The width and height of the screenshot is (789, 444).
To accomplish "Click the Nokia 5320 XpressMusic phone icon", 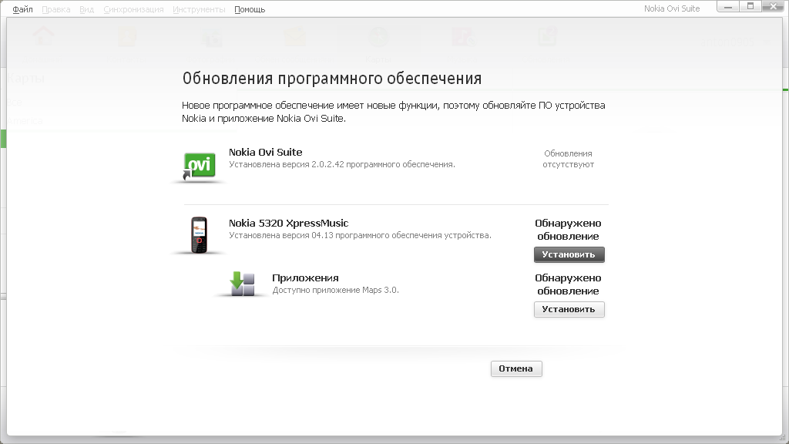I will (x=200, y=235).
